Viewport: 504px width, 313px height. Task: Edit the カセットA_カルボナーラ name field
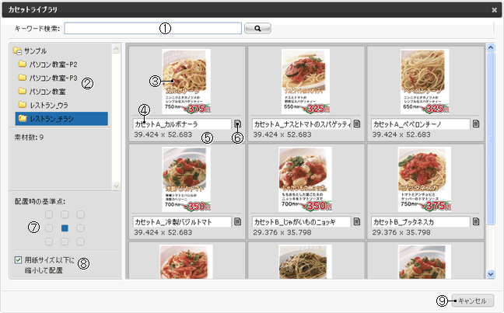182,124
